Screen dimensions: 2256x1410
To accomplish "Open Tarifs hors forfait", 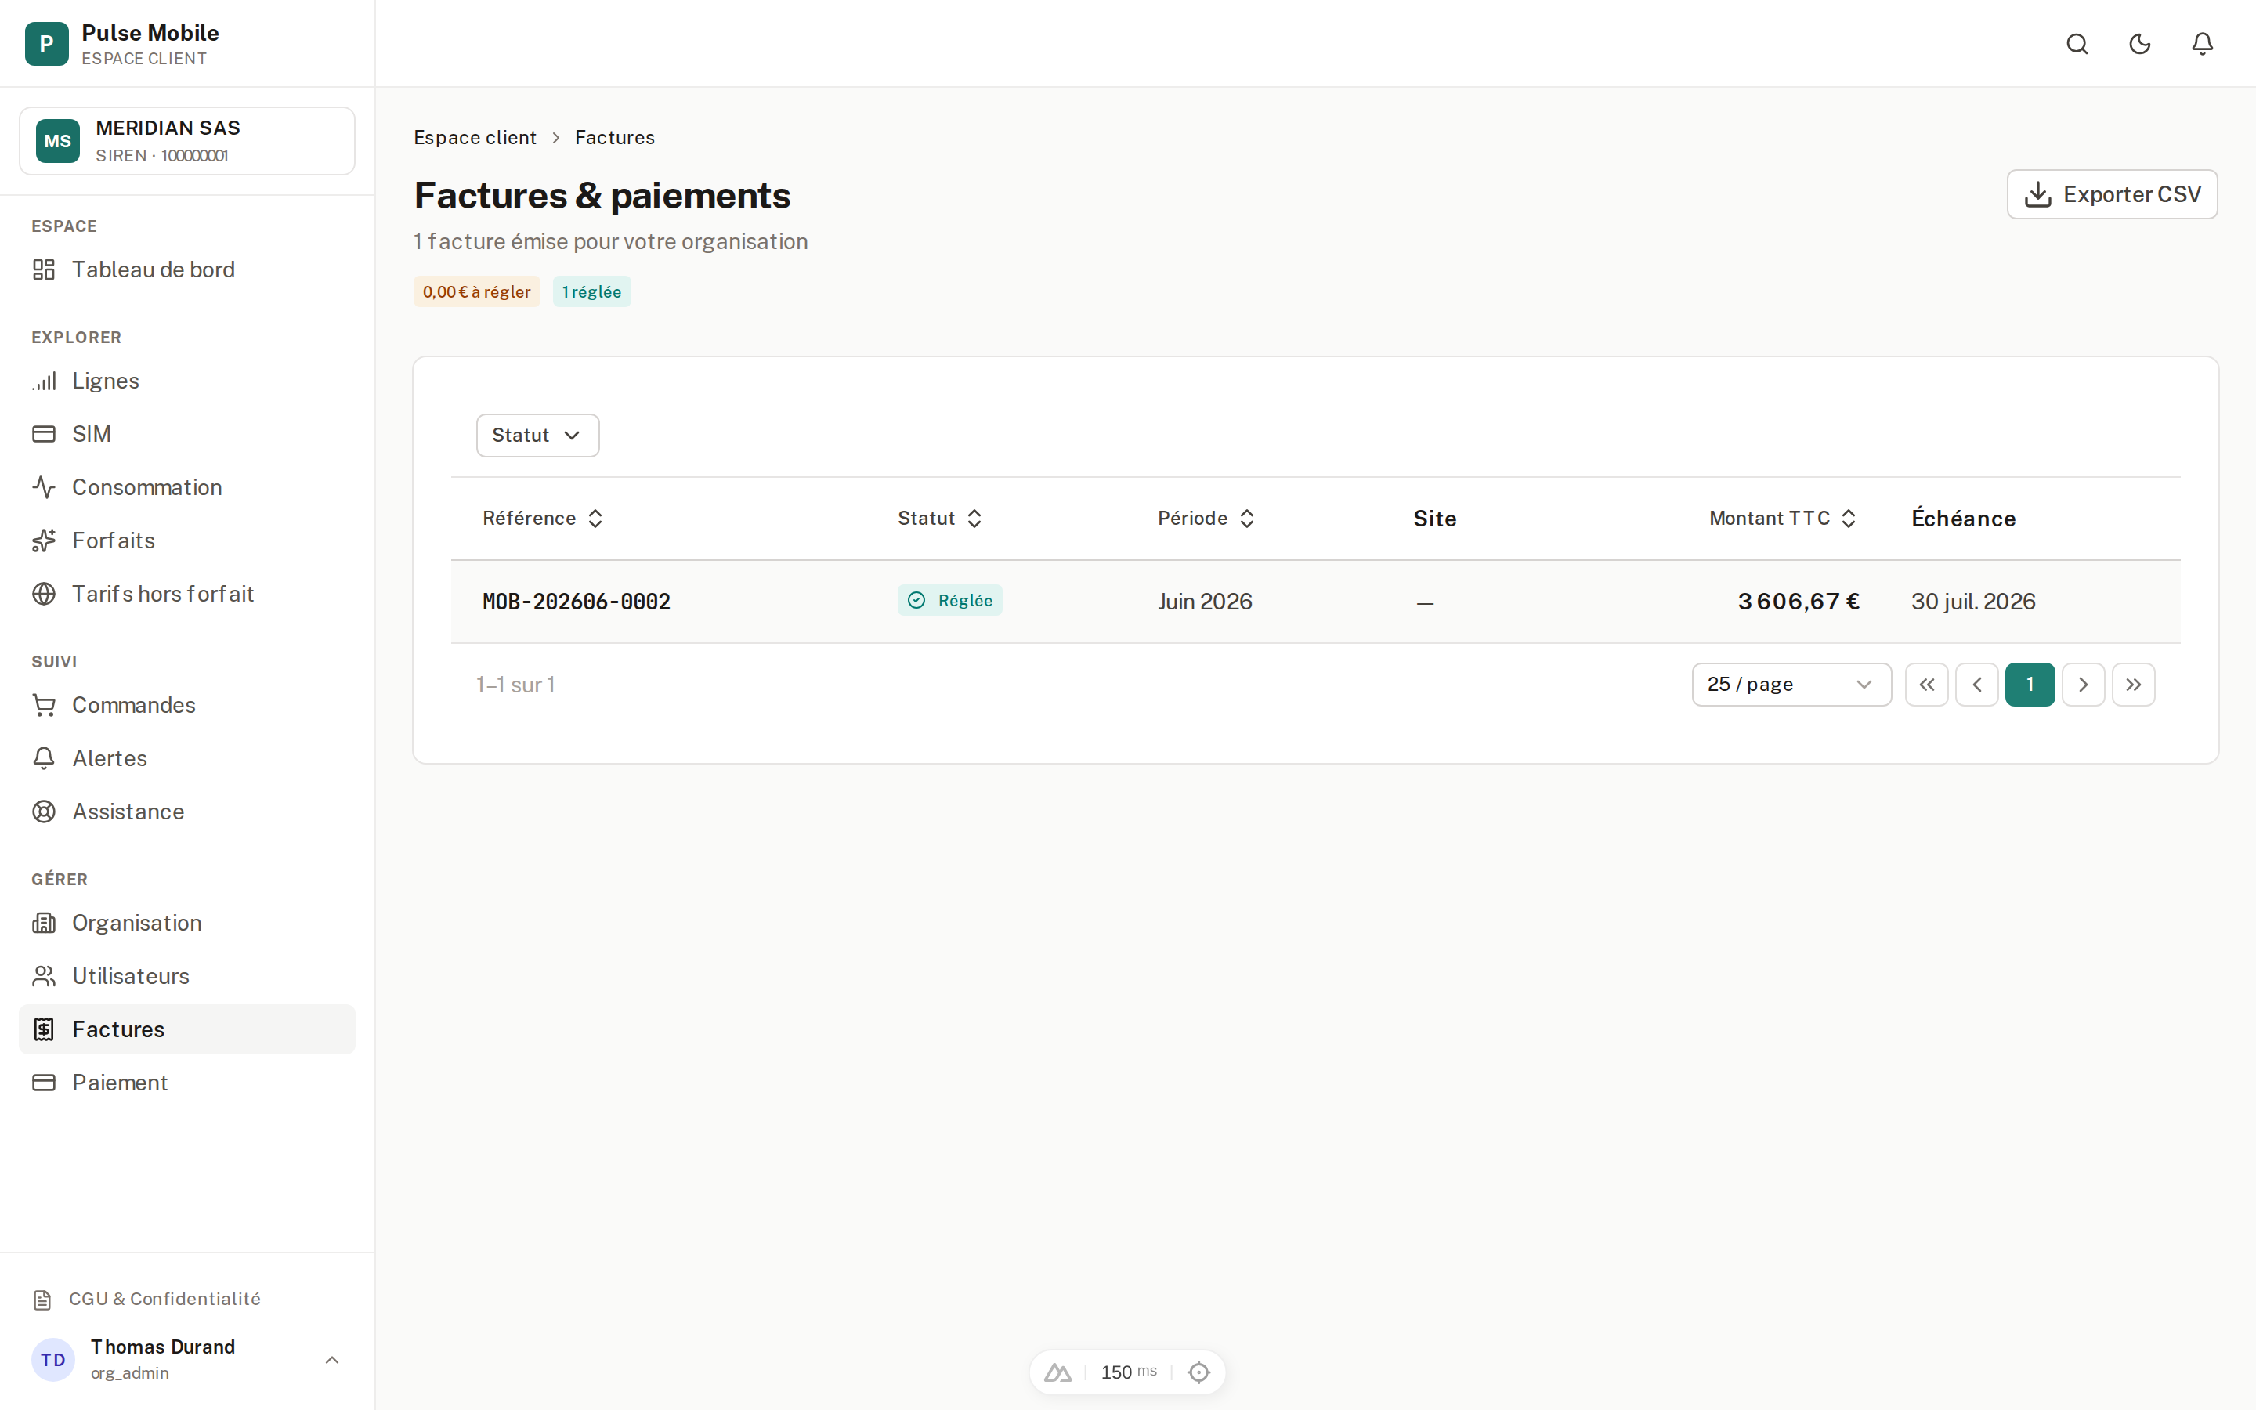I will 187,593.
